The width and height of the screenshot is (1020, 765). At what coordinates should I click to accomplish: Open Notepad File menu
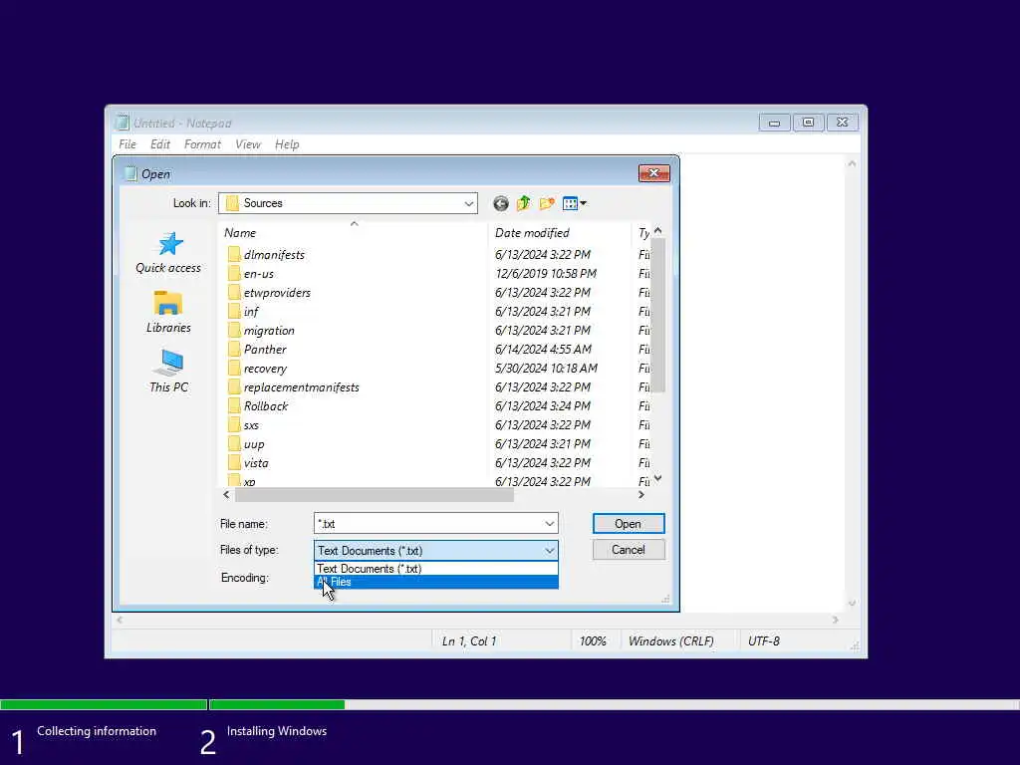(x=127, y=144)
